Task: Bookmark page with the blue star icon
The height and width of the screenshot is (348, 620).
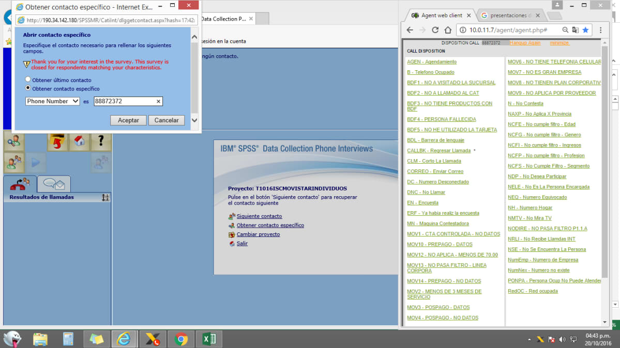Action: [x=585, y=30]
